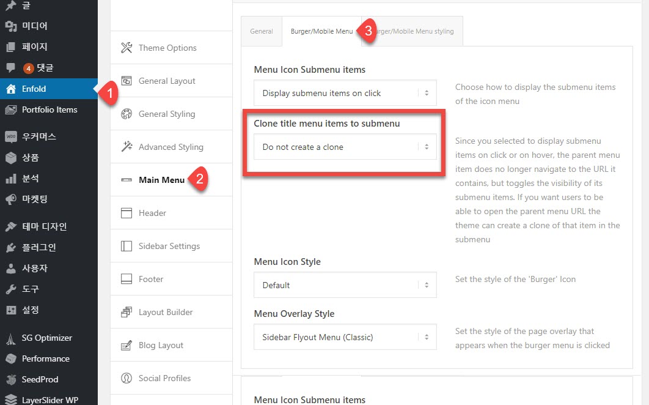Open Header settings section
Image resolution: width=649 pixels, height=405 pixels.
coord(171,213)
